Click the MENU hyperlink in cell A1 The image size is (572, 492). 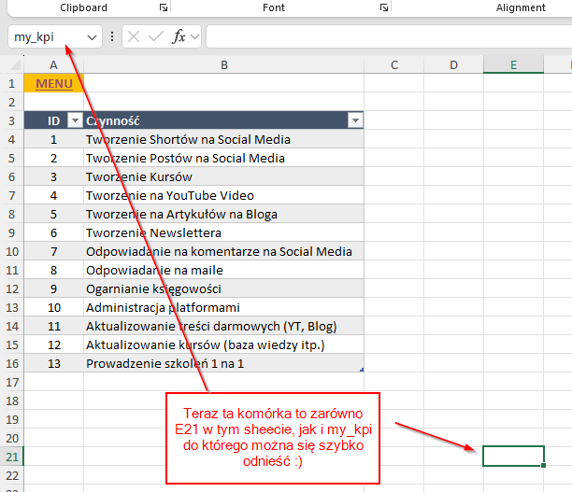pyautogui.click(x=53, y=83)
